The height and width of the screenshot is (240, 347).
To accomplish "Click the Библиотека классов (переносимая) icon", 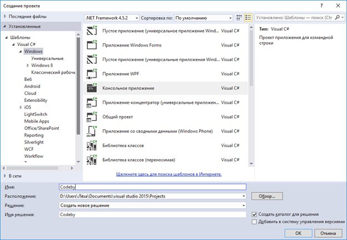I will pos(92,160).
